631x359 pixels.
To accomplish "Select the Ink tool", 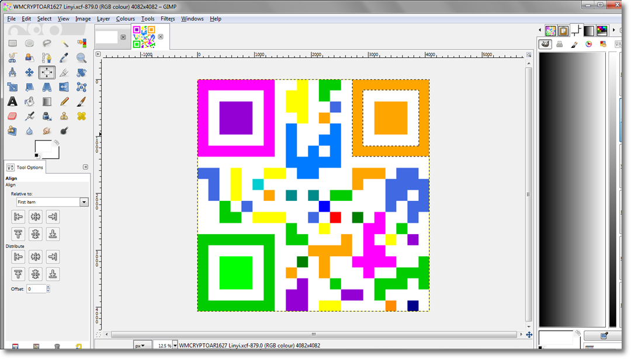I will 47,116.
